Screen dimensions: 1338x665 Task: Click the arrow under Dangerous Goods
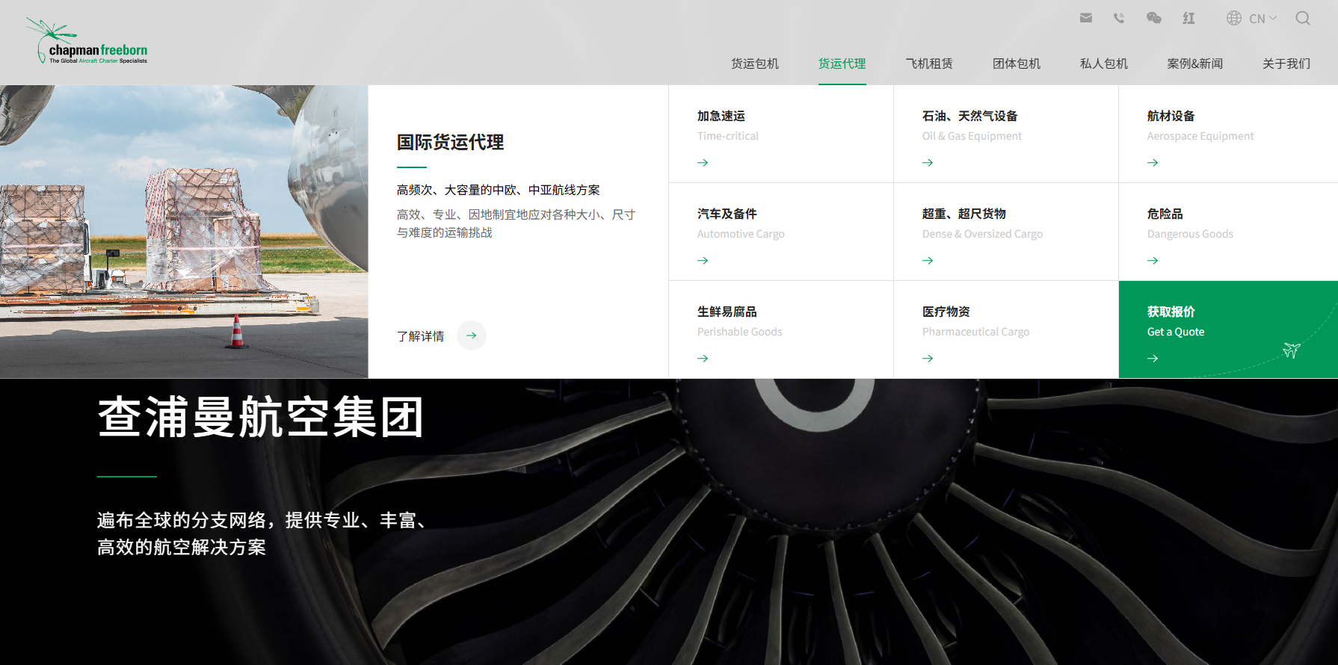(1153, 261)
